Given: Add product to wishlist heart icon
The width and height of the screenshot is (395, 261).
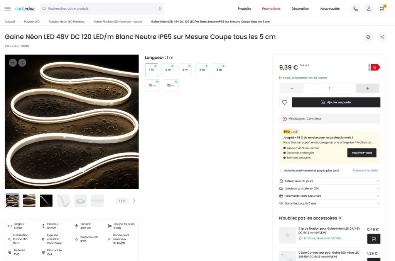Looking at the screenshot, I should 285,102.
